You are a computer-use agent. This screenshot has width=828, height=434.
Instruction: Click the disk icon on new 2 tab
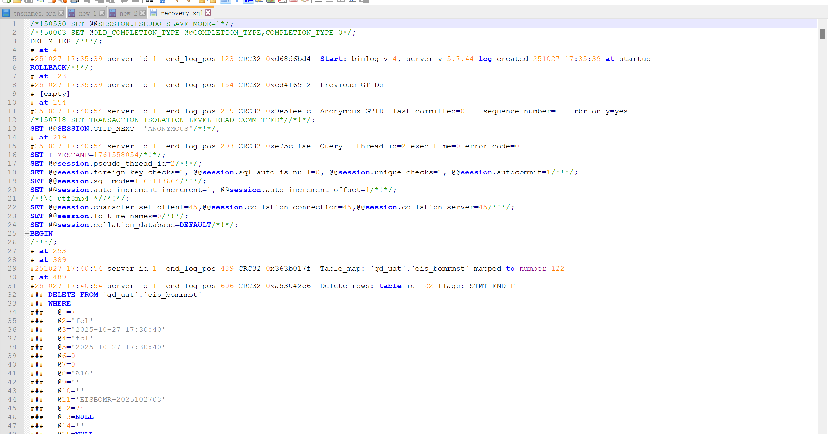[112, 13]
